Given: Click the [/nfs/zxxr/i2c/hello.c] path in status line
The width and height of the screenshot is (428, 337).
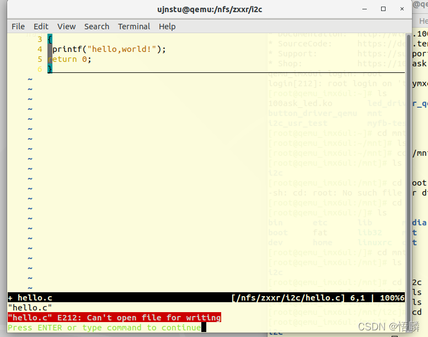Looking at the screenshot, I should [288, 298].
